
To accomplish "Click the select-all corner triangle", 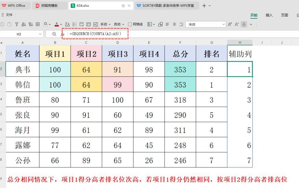I will (1, 43).
